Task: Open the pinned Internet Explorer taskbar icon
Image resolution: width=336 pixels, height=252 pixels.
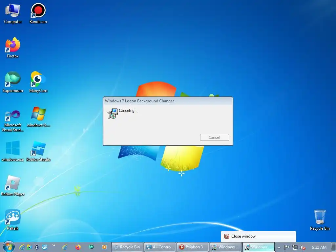Action: [x=65, y=247]
